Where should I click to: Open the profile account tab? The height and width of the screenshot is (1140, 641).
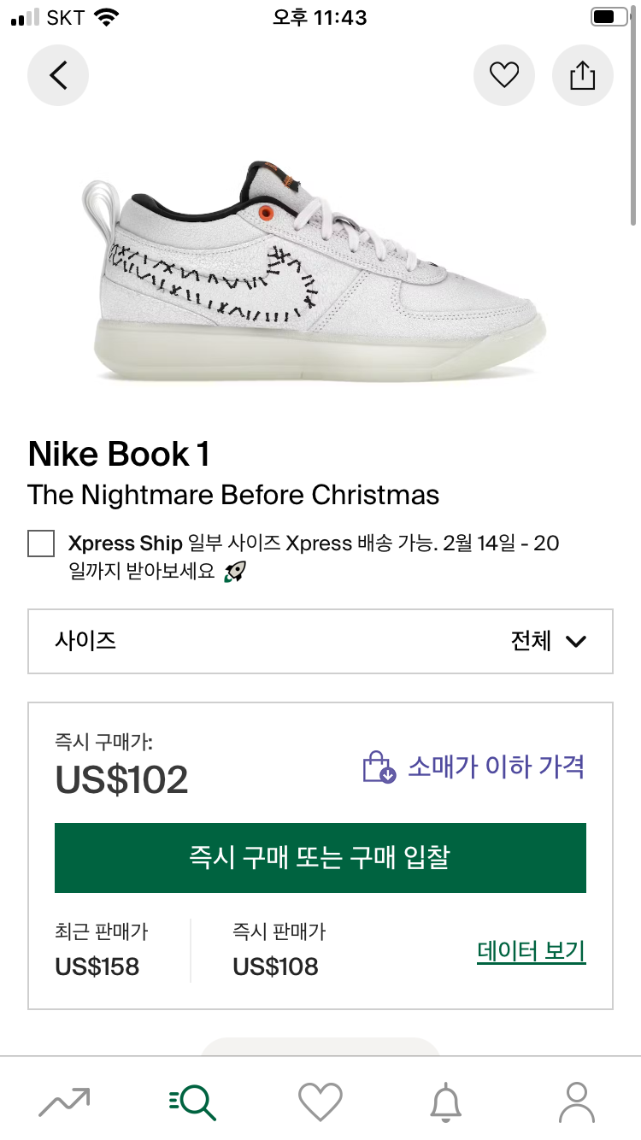point(577,1102)
